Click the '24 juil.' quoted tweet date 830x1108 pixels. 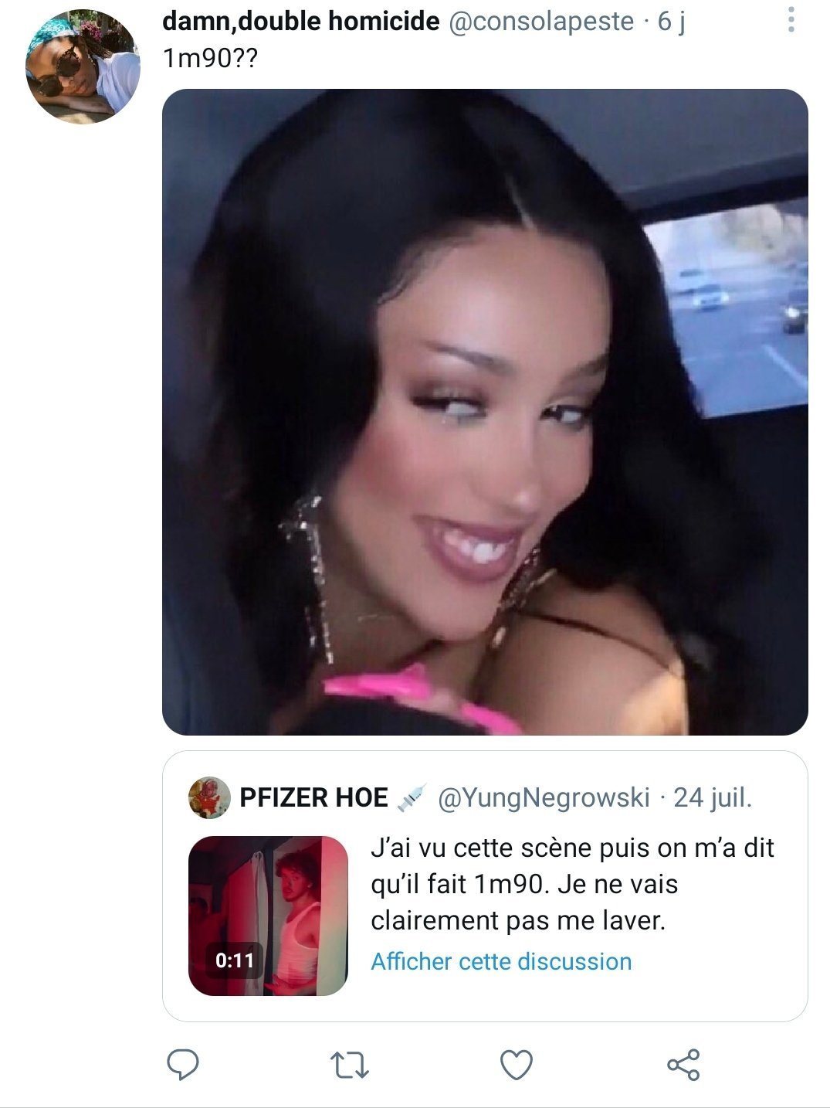coord(713,797)
